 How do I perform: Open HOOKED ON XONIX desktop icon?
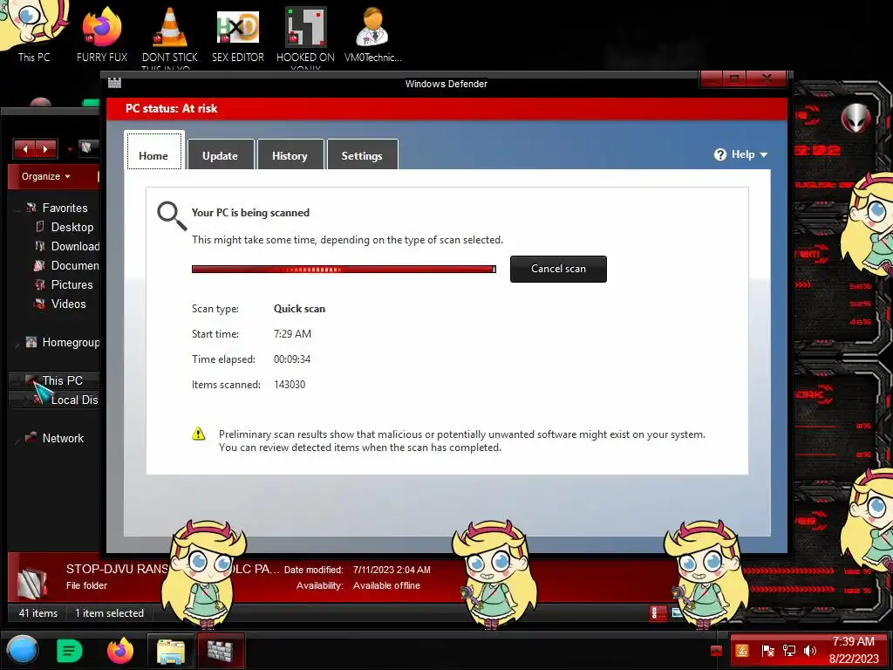(x=305, y=35)
